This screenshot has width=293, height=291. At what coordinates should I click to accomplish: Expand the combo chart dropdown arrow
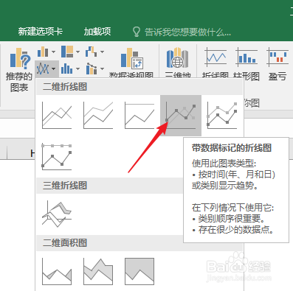click(102, 69)
